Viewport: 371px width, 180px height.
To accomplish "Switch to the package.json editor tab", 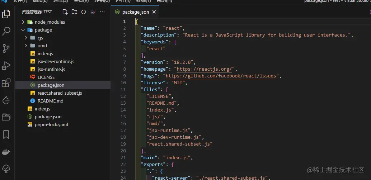I will (136, 12).
